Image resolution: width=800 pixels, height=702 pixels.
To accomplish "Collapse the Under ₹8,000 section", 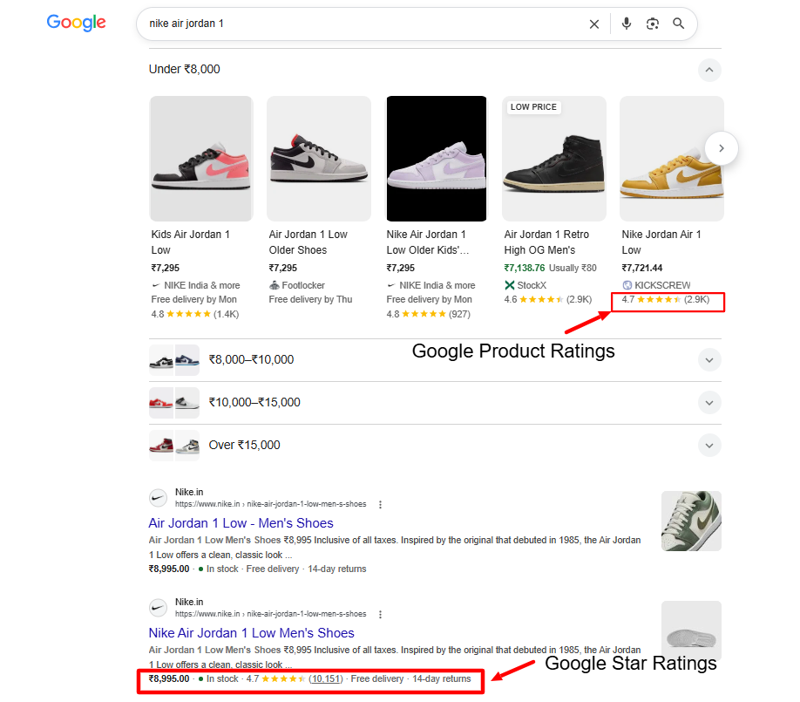I will 709,70.
